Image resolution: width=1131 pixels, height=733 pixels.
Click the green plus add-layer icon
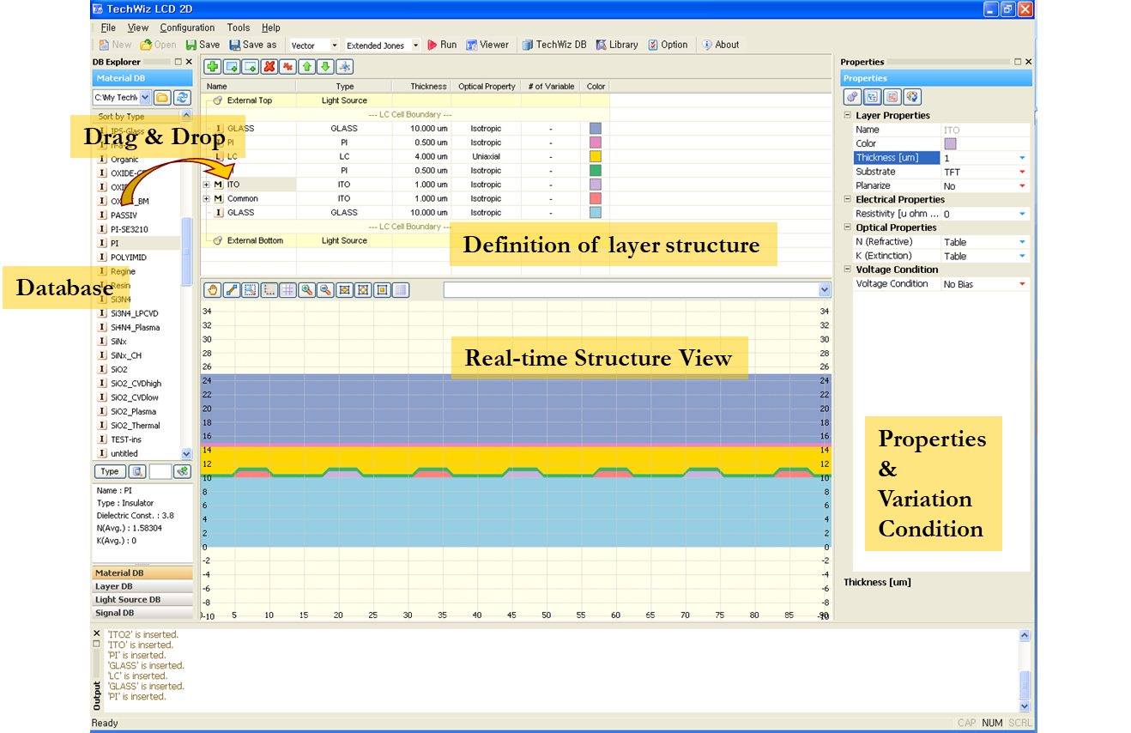[212, 67]
